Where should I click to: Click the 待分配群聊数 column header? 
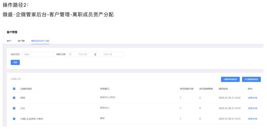206,89
